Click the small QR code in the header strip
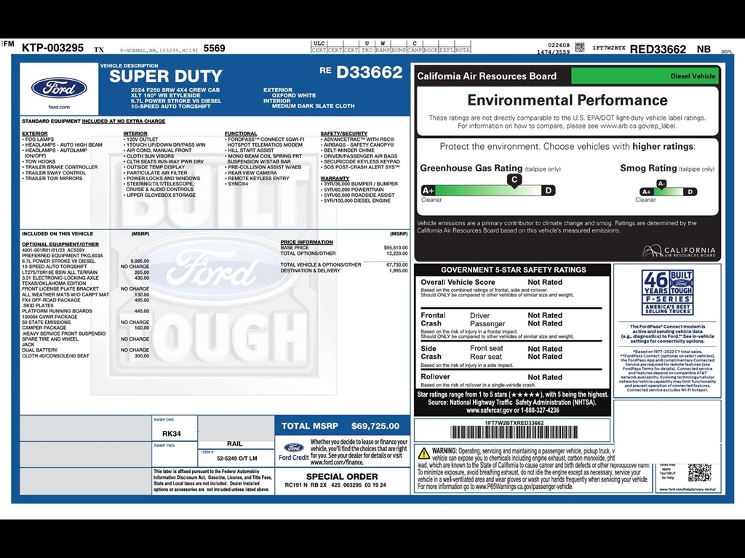 (x=580, y=47)
